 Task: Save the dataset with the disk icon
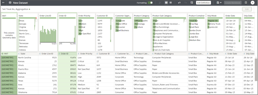click(218, 3)
